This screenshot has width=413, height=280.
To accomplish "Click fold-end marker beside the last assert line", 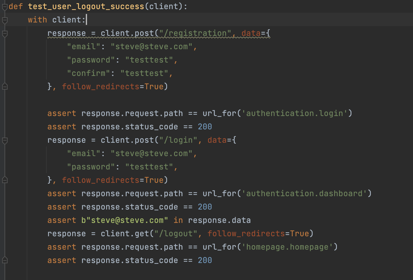I will 5,261.
